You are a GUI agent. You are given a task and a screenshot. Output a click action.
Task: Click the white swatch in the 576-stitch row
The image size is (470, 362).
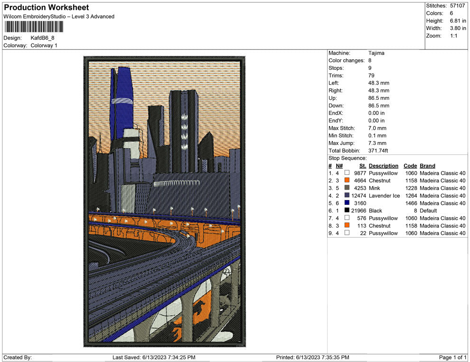(x=347, y=218)
